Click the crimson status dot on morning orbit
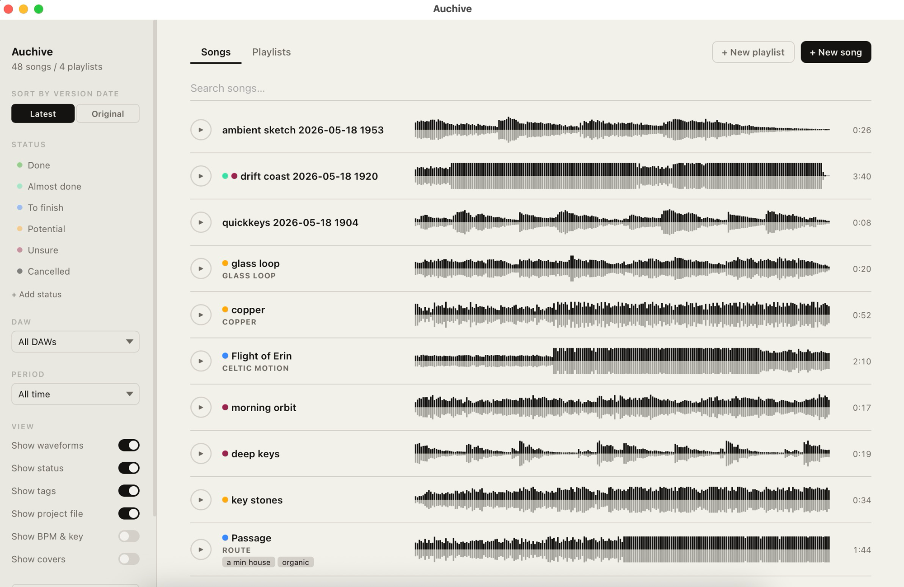Screen dimensions: 904x587 pos(225,408)
